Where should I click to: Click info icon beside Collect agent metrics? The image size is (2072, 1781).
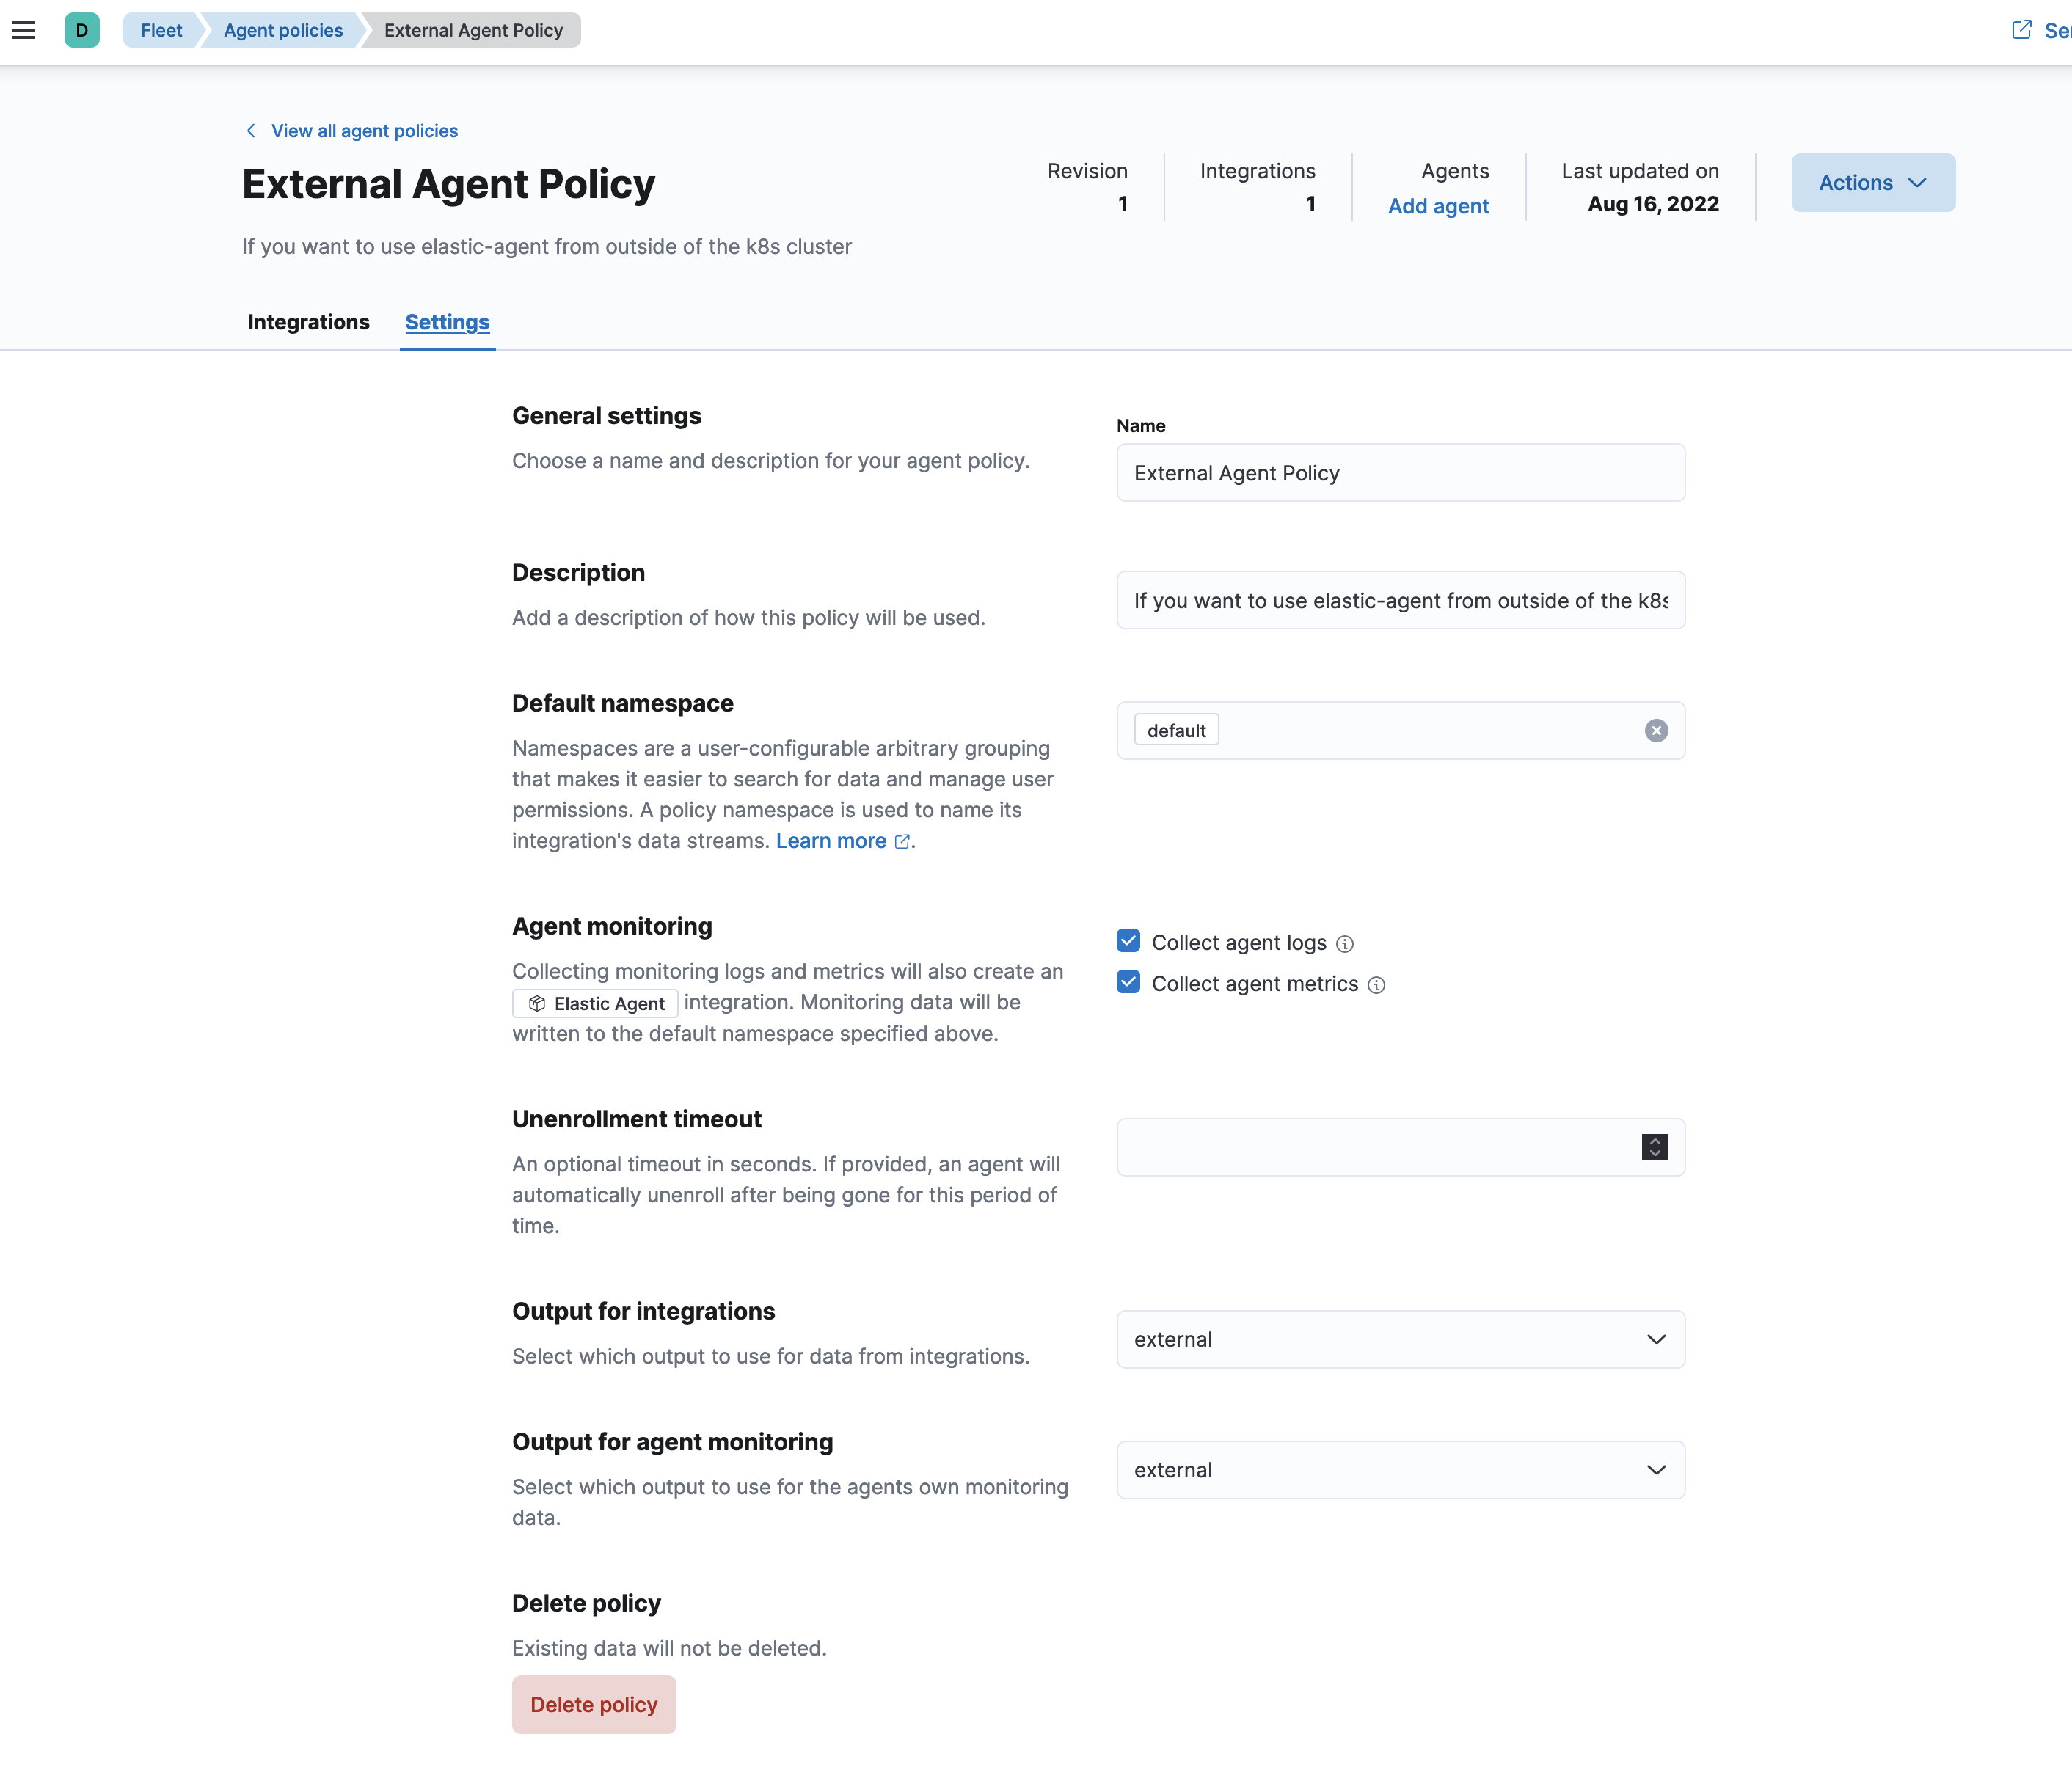1376,985
